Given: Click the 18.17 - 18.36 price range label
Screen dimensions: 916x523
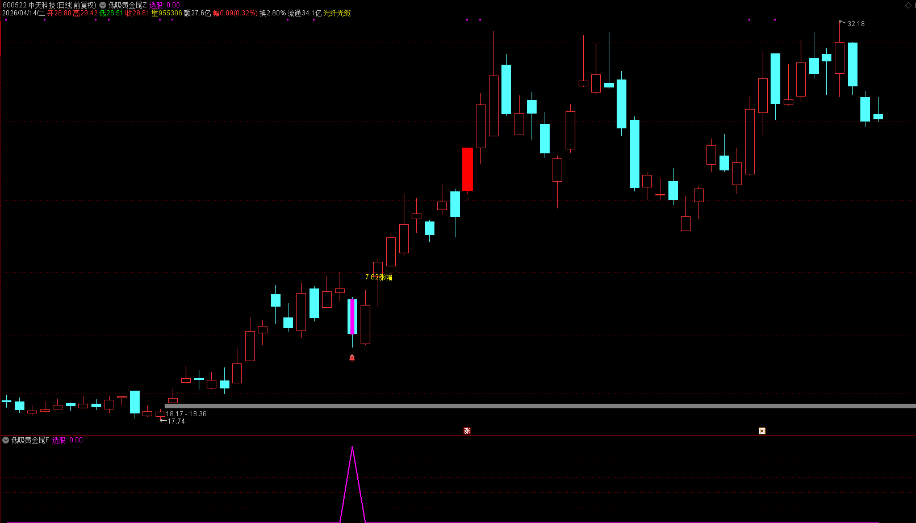Looking at the screenshot, I should click(186, 414).
